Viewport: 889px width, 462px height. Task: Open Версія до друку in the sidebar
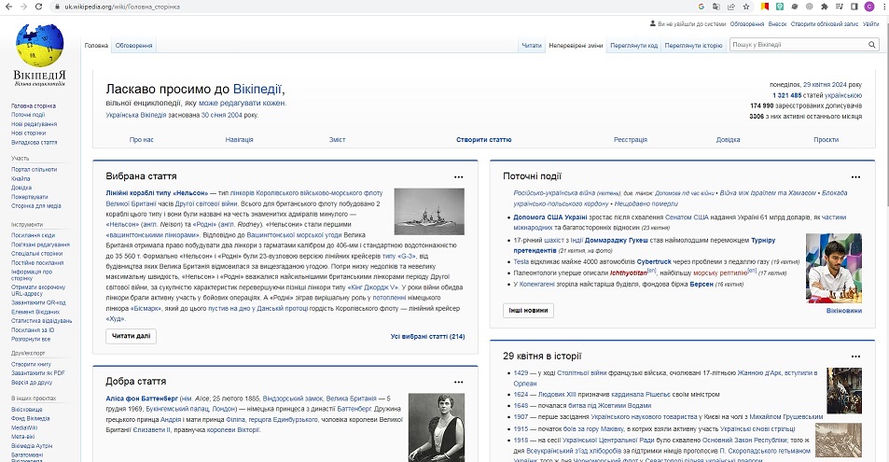tap(32, 383)
